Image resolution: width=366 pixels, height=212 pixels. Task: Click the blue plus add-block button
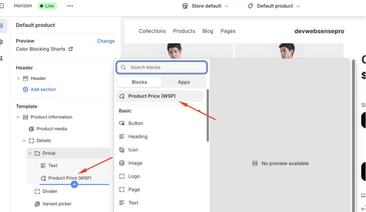tap(74, 184)
